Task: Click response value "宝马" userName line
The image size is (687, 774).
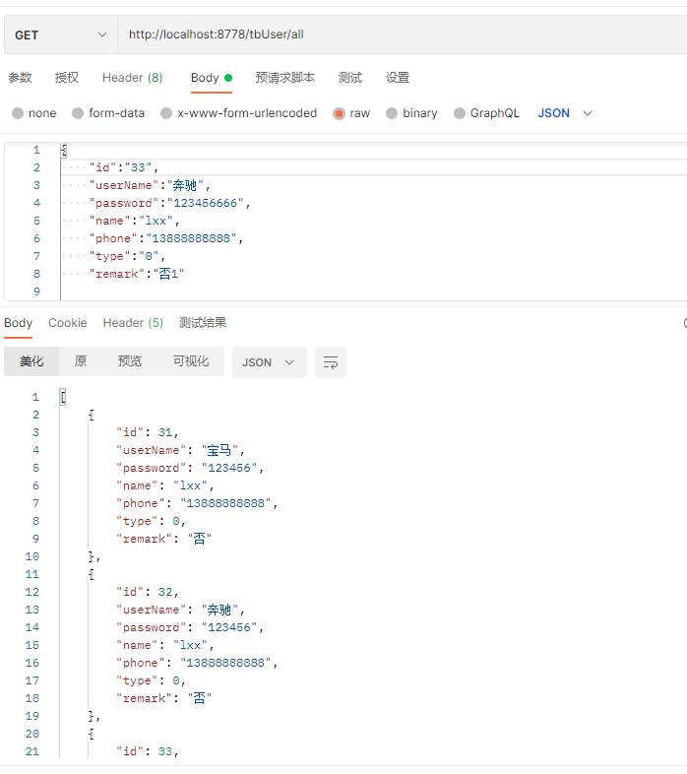Action: [x=181, y=450]
